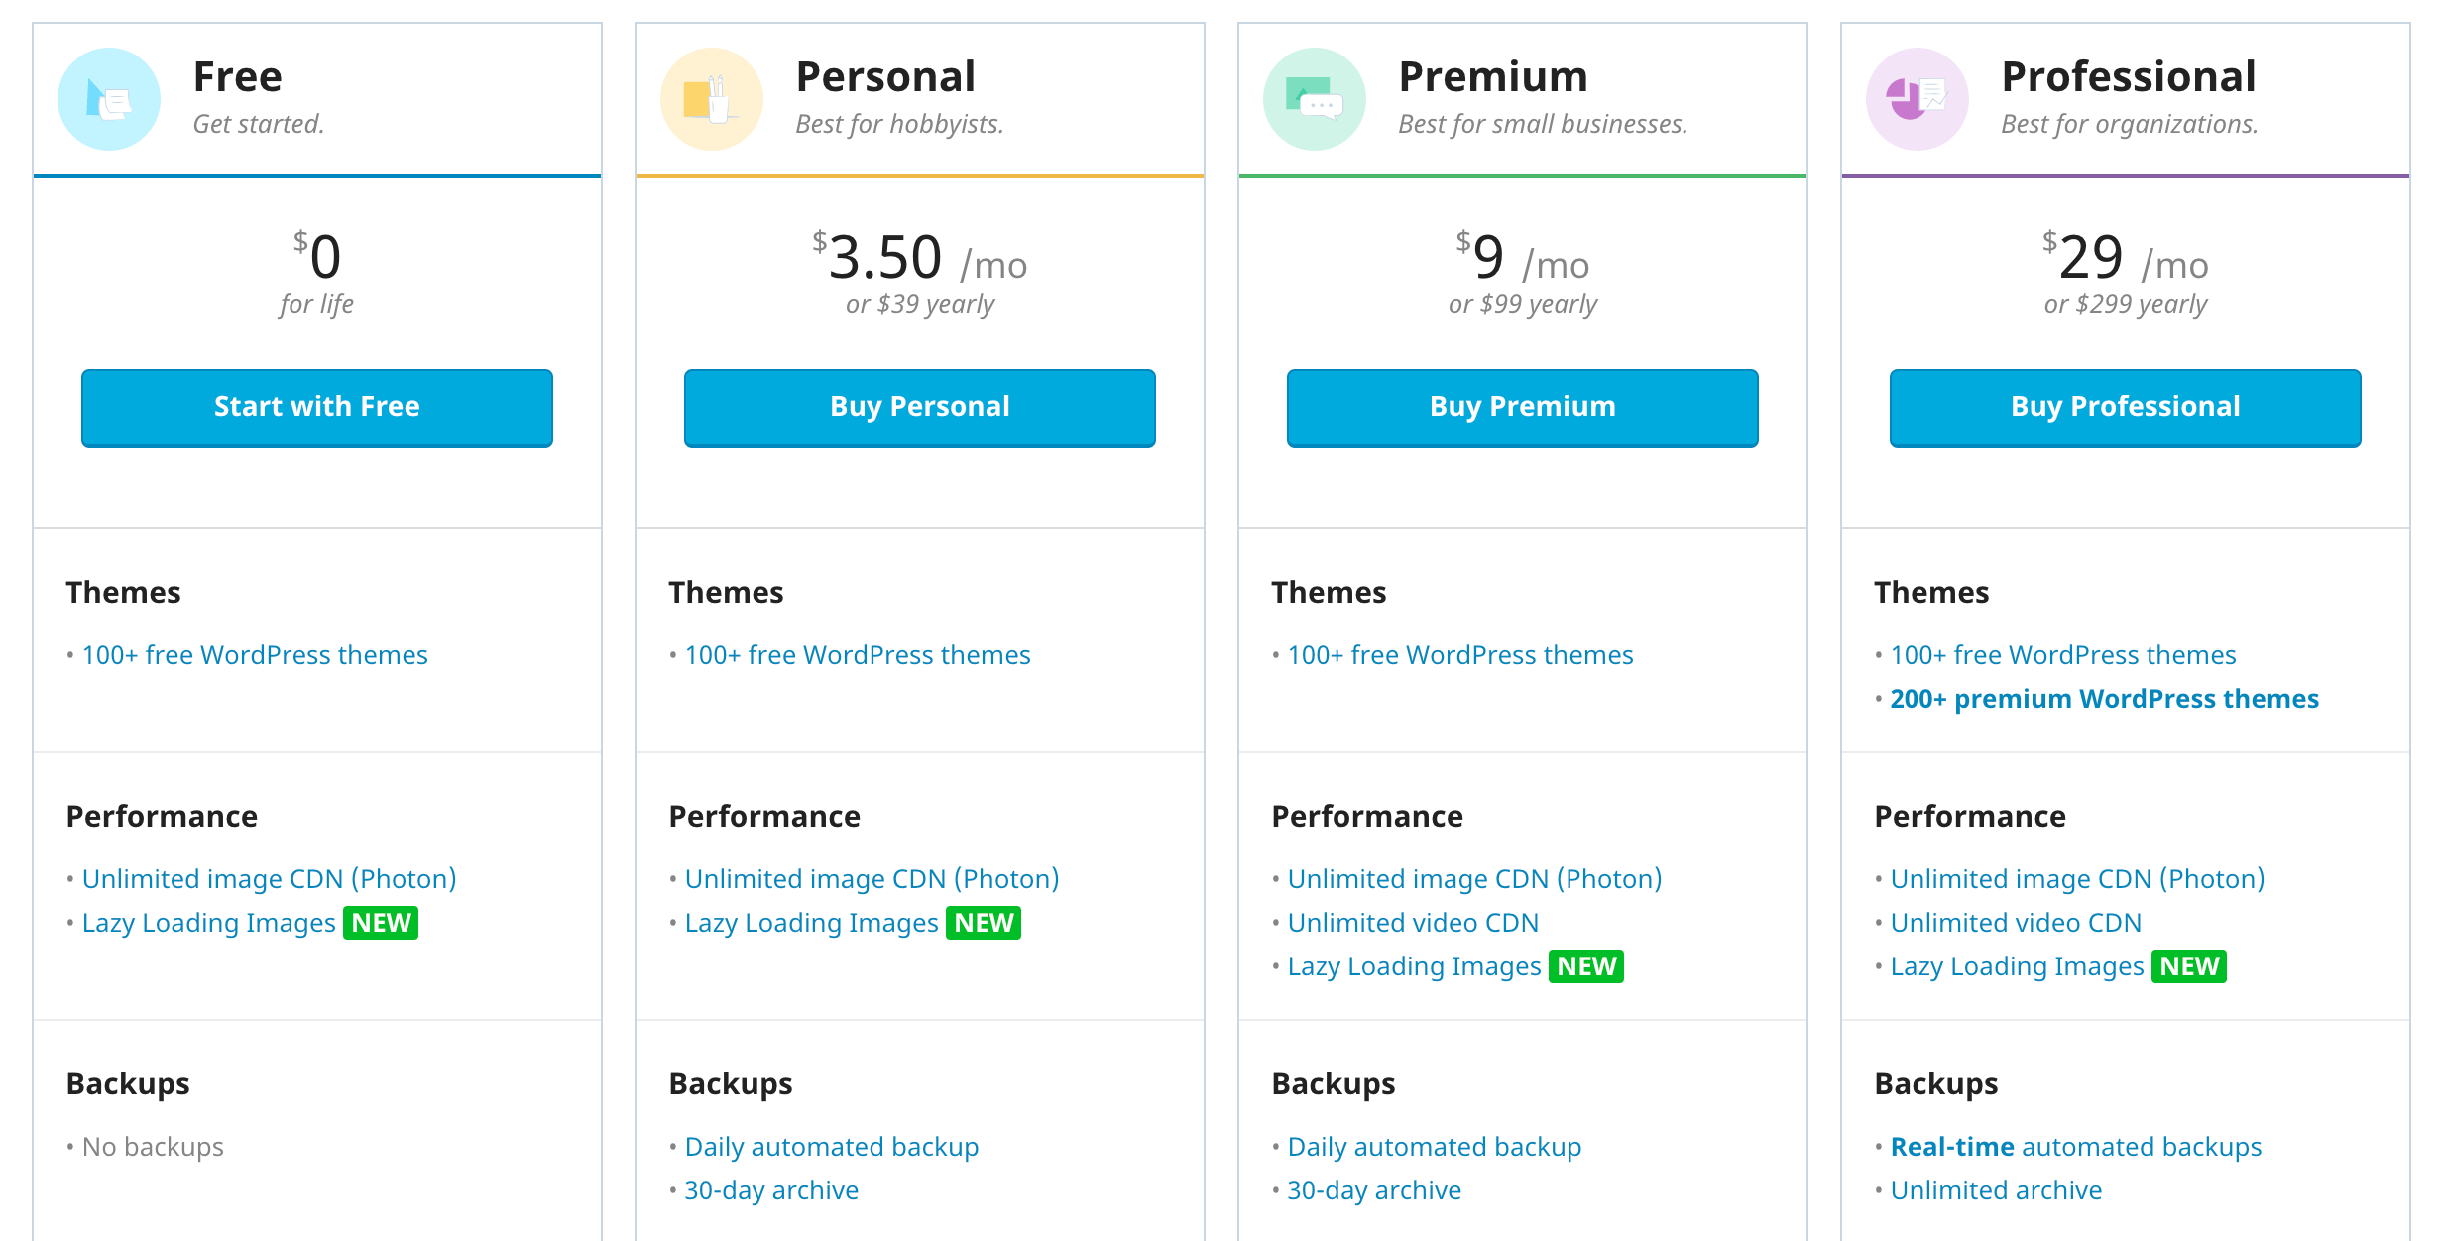
Task: Open Free plan's 100+ free WordPress themes
Action: click(255, 655)
